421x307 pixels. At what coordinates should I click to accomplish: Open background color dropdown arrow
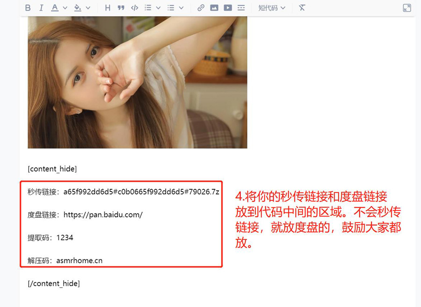point(88,8)
